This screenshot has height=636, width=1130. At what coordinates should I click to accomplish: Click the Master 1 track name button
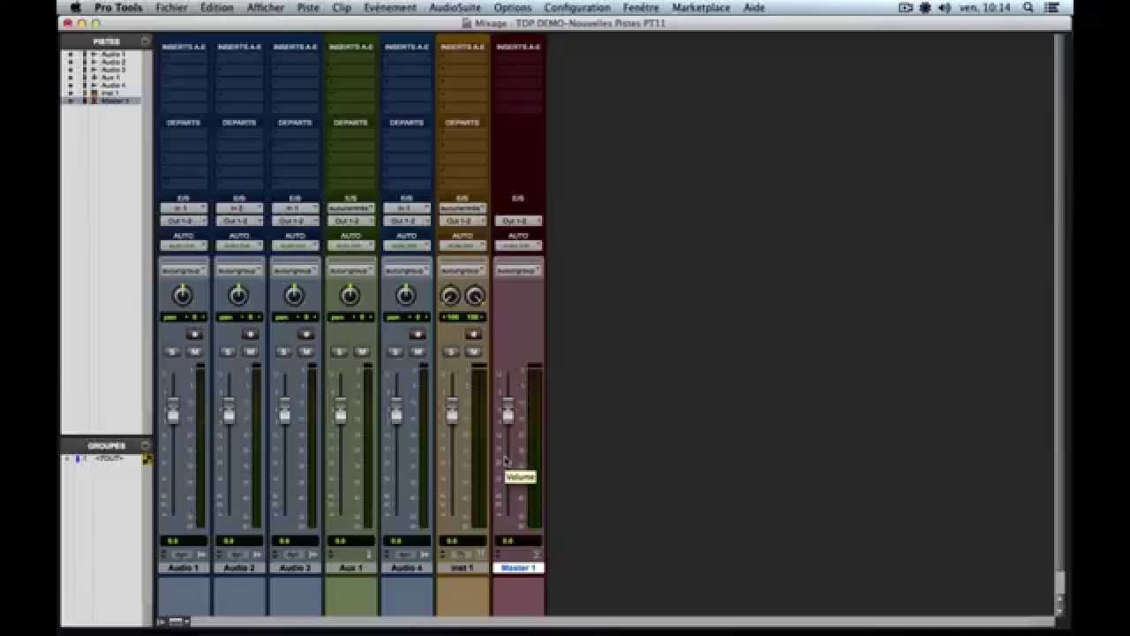coord(517,568)
